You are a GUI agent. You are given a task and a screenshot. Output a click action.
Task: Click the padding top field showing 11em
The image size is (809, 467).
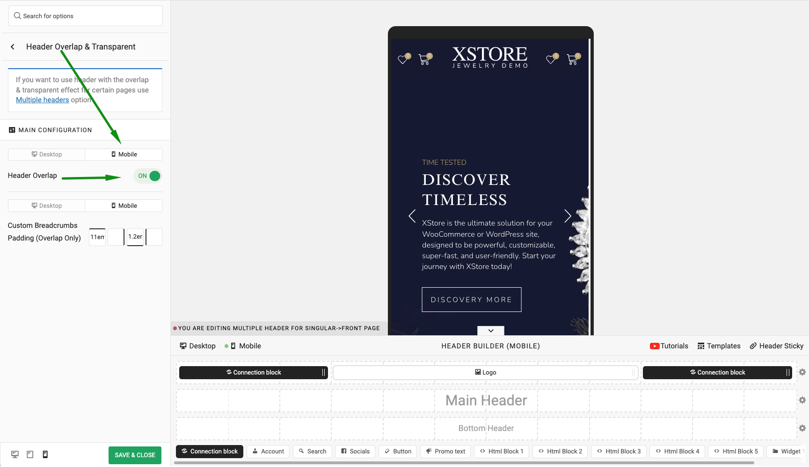pos(97,237)
